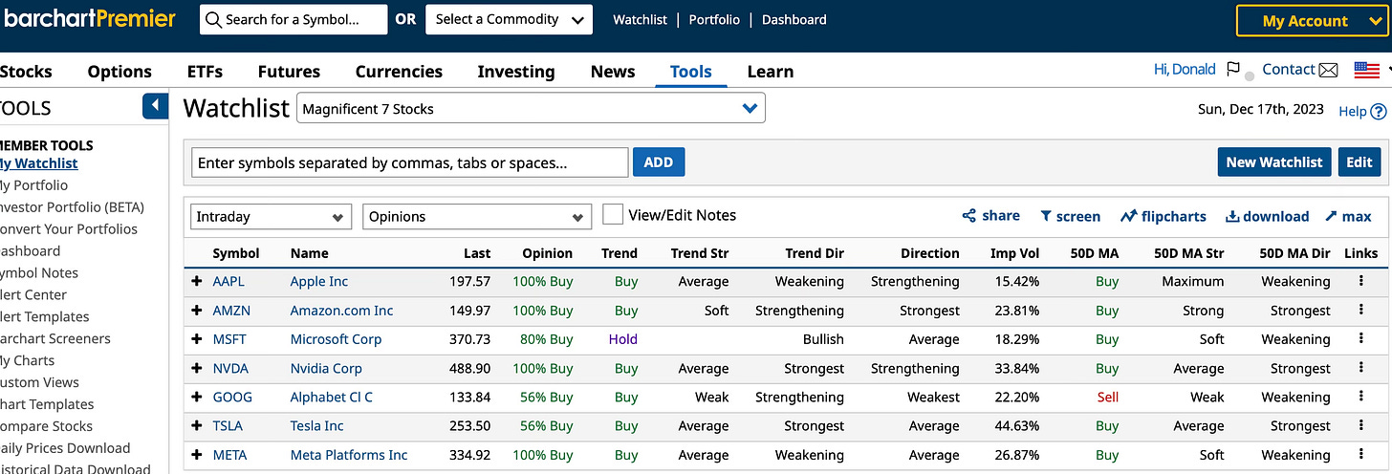The height and width of the screenshot is (474, 1392).
Task: Open links menu for Tesla Inc row
Action: tap(1360, 424)
